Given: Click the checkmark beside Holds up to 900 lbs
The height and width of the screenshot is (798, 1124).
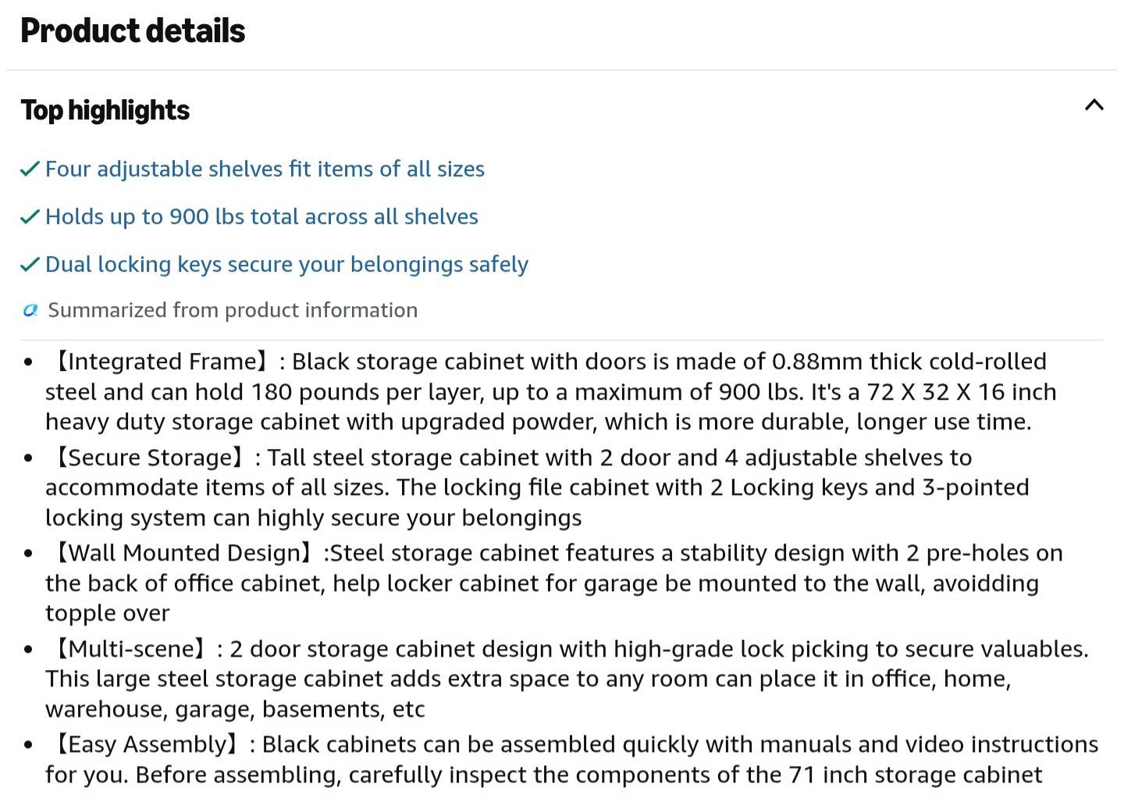Looking at the screenshot, I should click(30, 216).
